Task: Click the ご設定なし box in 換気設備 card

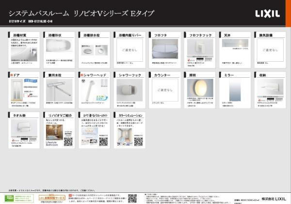Action: (270, 50)
